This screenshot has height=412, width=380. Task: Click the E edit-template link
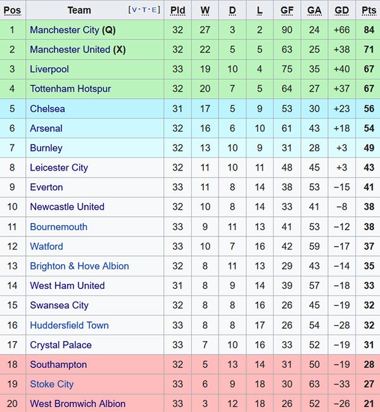click(x=155, y=10)
